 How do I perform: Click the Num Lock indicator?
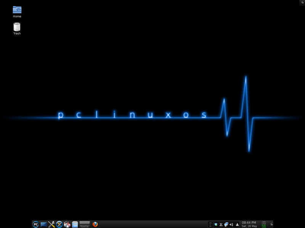(264, 226)
